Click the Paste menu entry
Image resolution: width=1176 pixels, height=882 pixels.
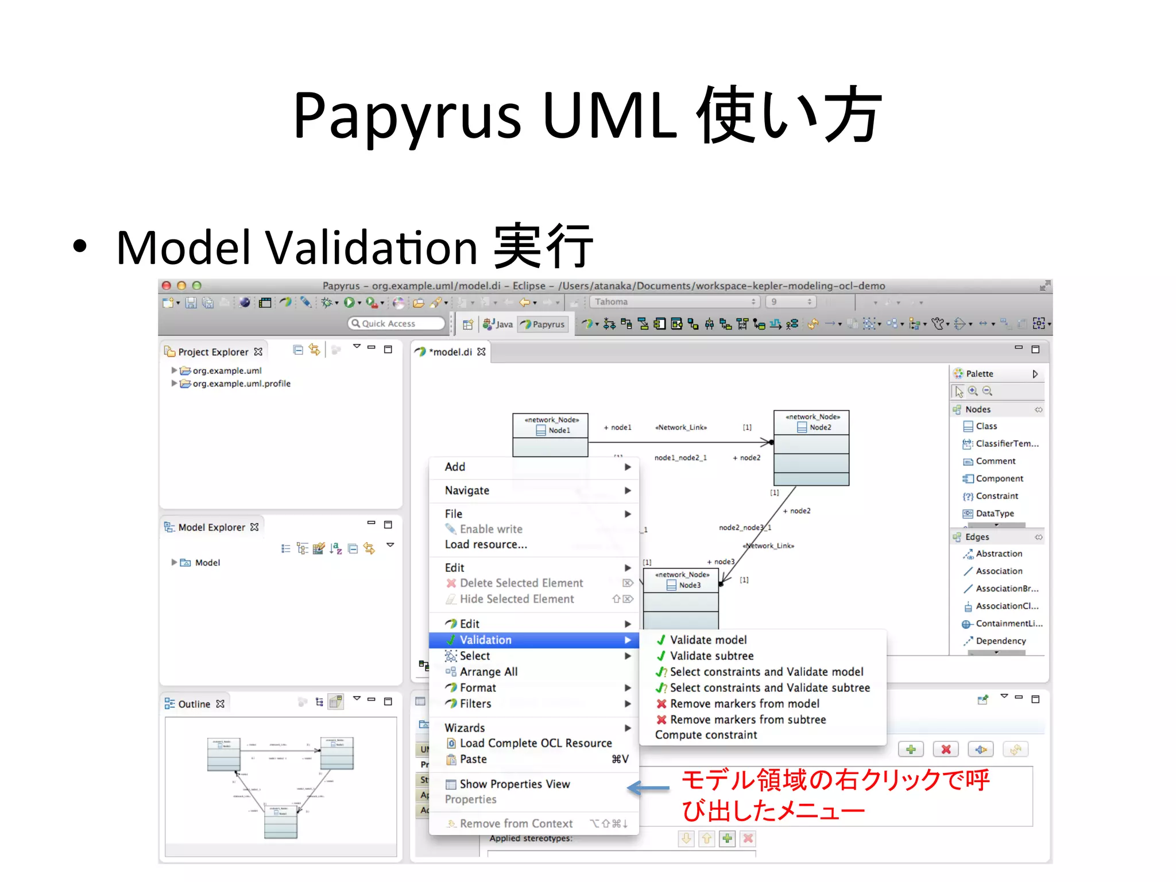[x=534, y=759]
